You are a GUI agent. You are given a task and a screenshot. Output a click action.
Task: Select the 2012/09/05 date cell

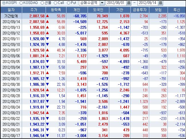tap(11, 62)
